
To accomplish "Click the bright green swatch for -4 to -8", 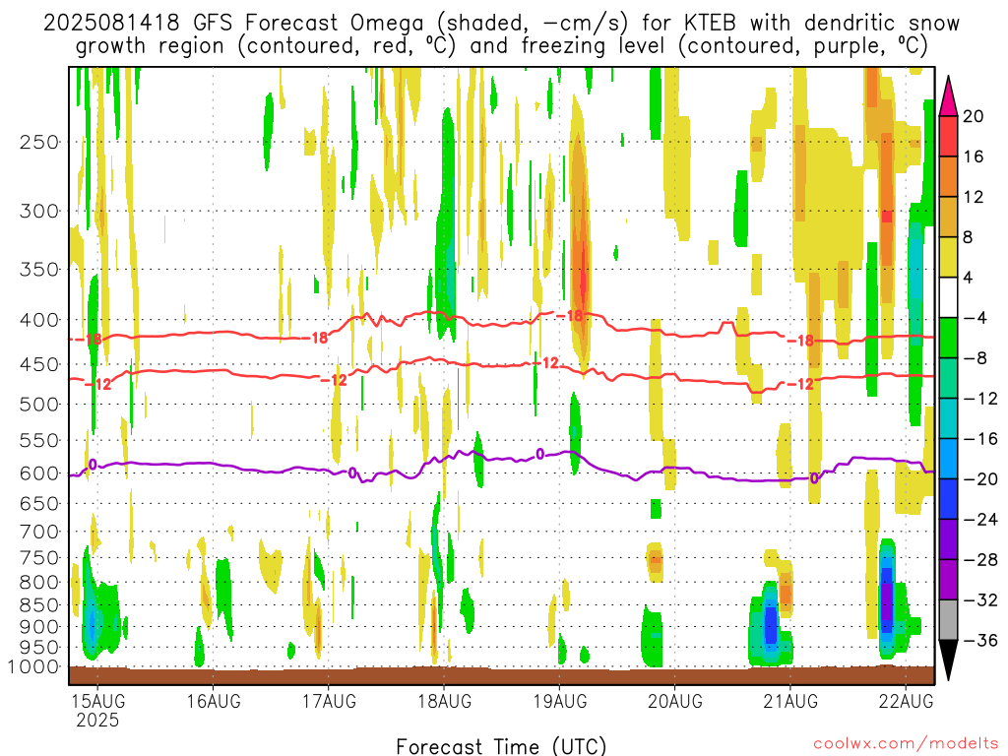I will [x=948, y=338].
